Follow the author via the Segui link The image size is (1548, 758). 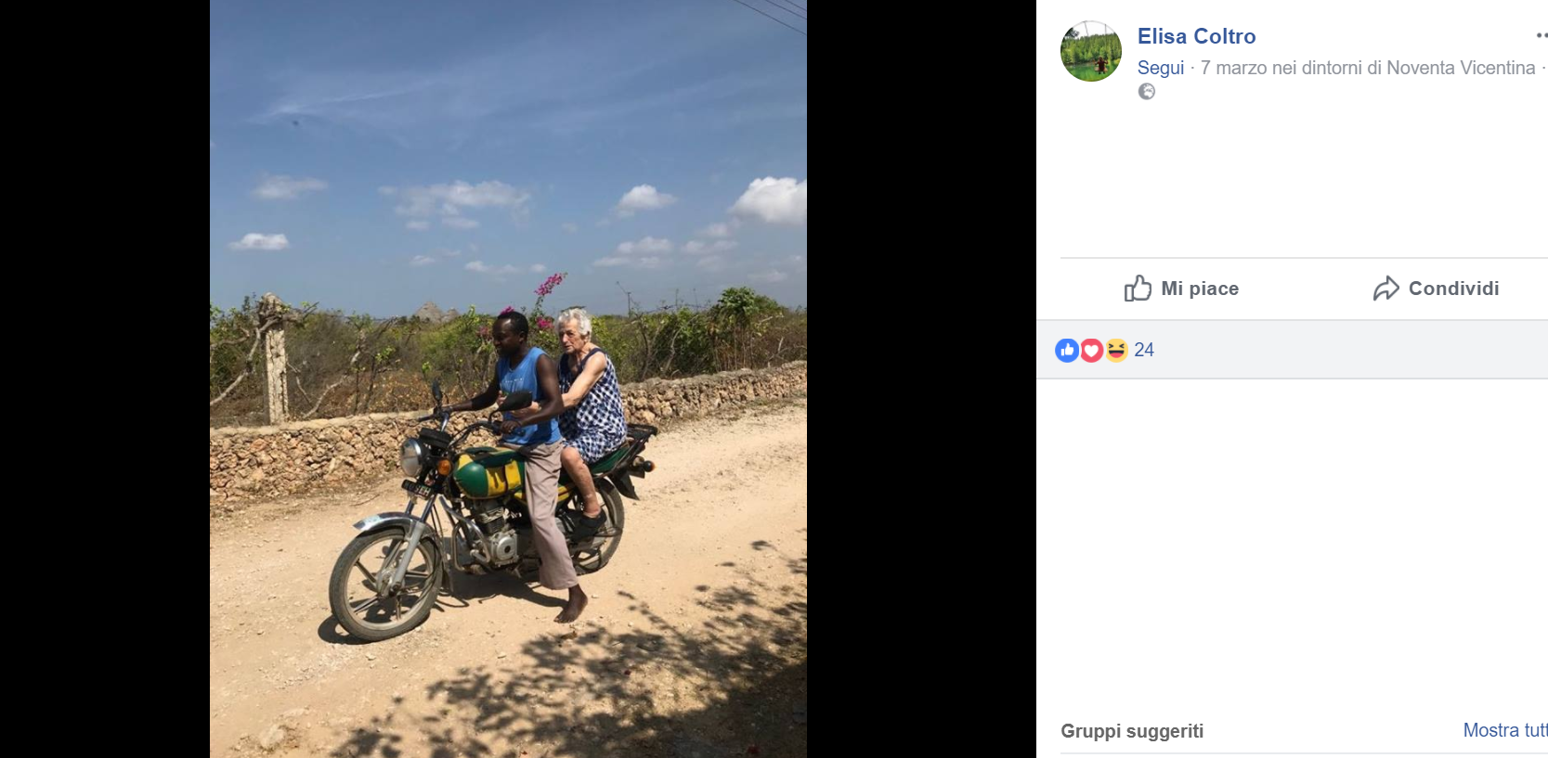click(x=1161, y=68)
